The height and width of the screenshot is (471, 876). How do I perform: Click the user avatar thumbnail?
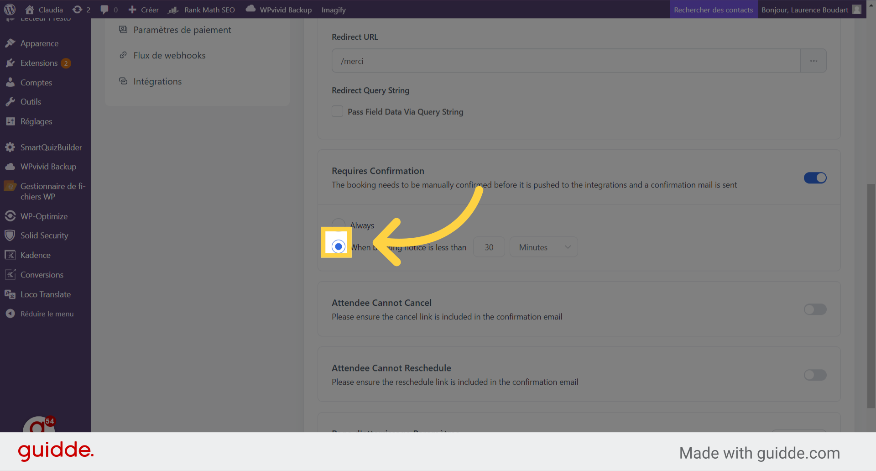click(857, 10)
